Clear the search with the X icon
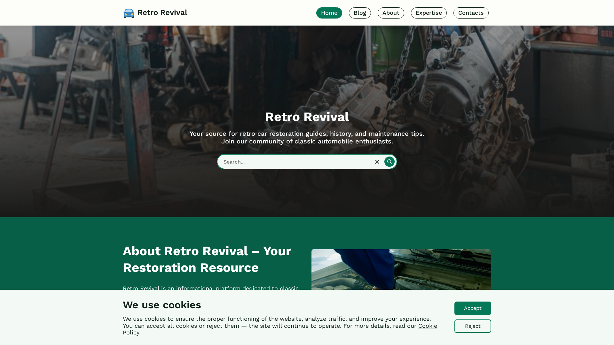 [377, 162]
